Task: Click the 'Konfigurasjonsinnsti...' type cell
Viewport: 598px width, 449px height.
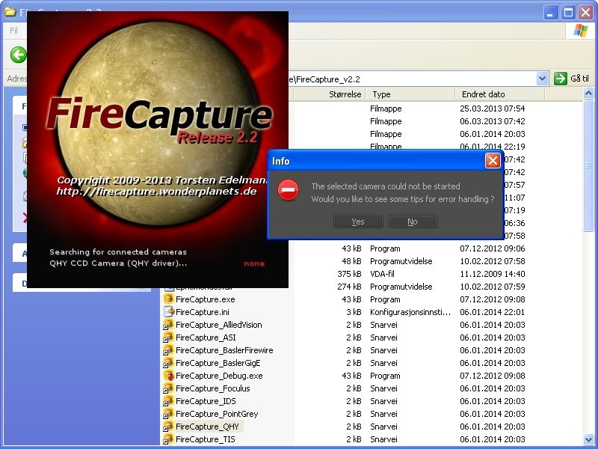Action: pyautogui.click(x=410, y=312)
